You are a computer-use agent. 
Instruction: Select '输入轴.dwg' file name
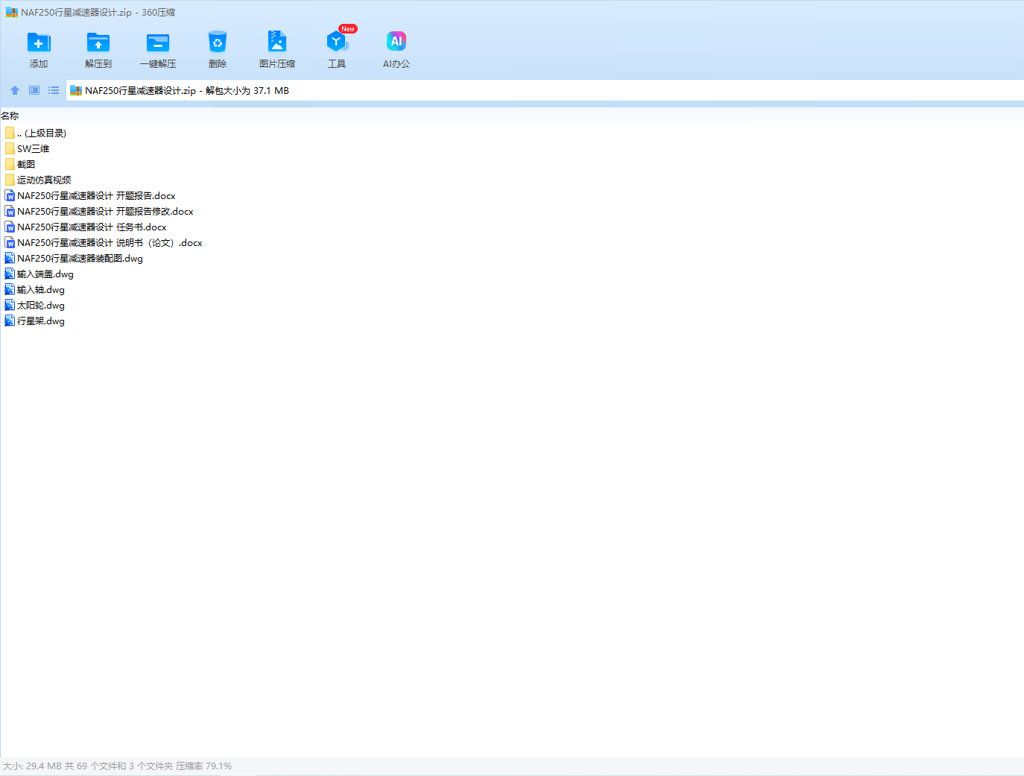41,290
